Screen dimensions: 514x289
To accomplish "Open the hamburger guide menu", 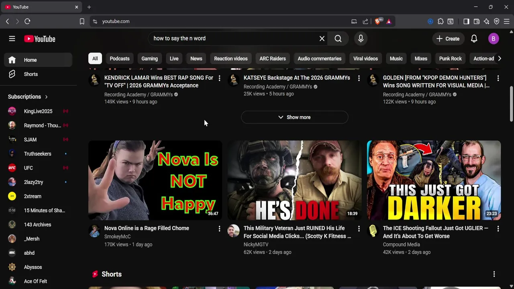I will [12, 39].
